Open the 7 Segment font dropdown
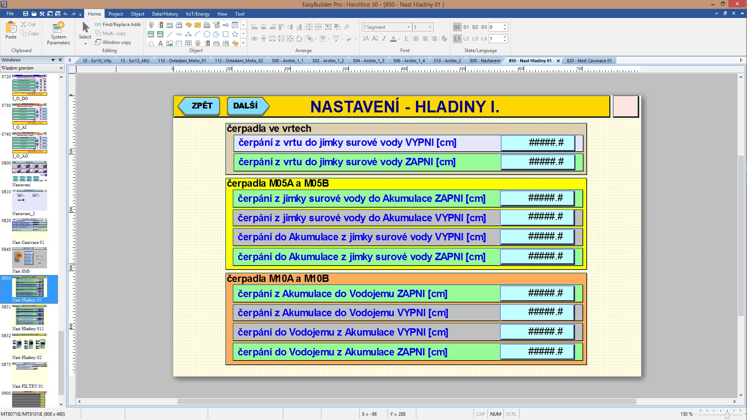The width and height of the screenshot is (747, 420). point(409,27)
